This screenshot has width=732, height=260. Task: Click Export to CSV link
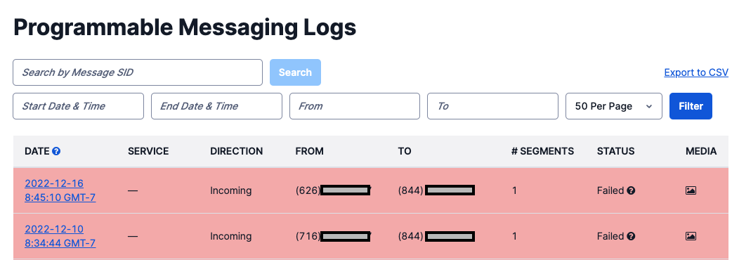tap(696, 72)
